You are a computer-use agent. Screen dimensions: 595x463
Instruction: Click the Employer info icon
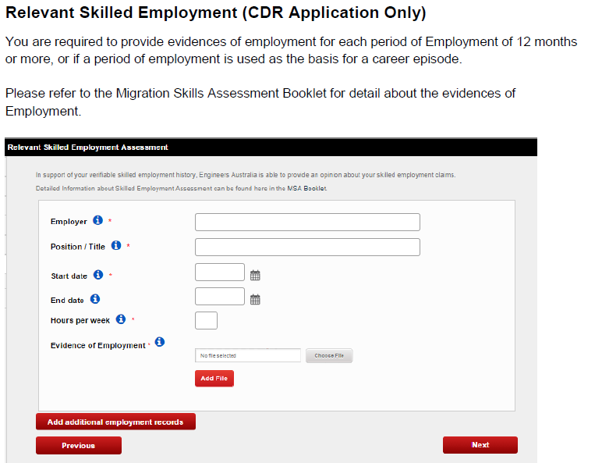(x=97, y=221)
